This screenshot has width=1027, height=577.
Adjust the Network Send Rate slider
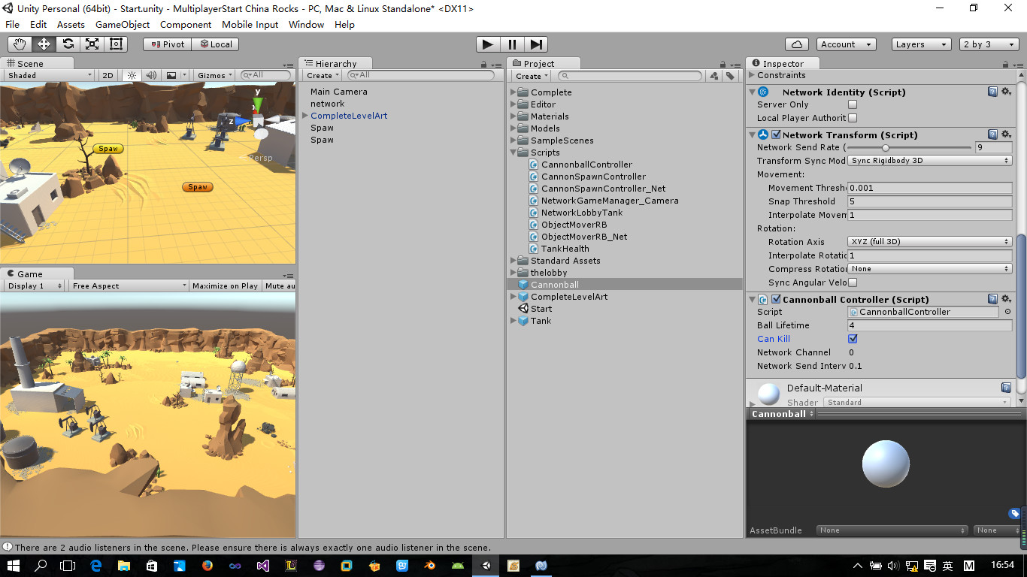910,147
